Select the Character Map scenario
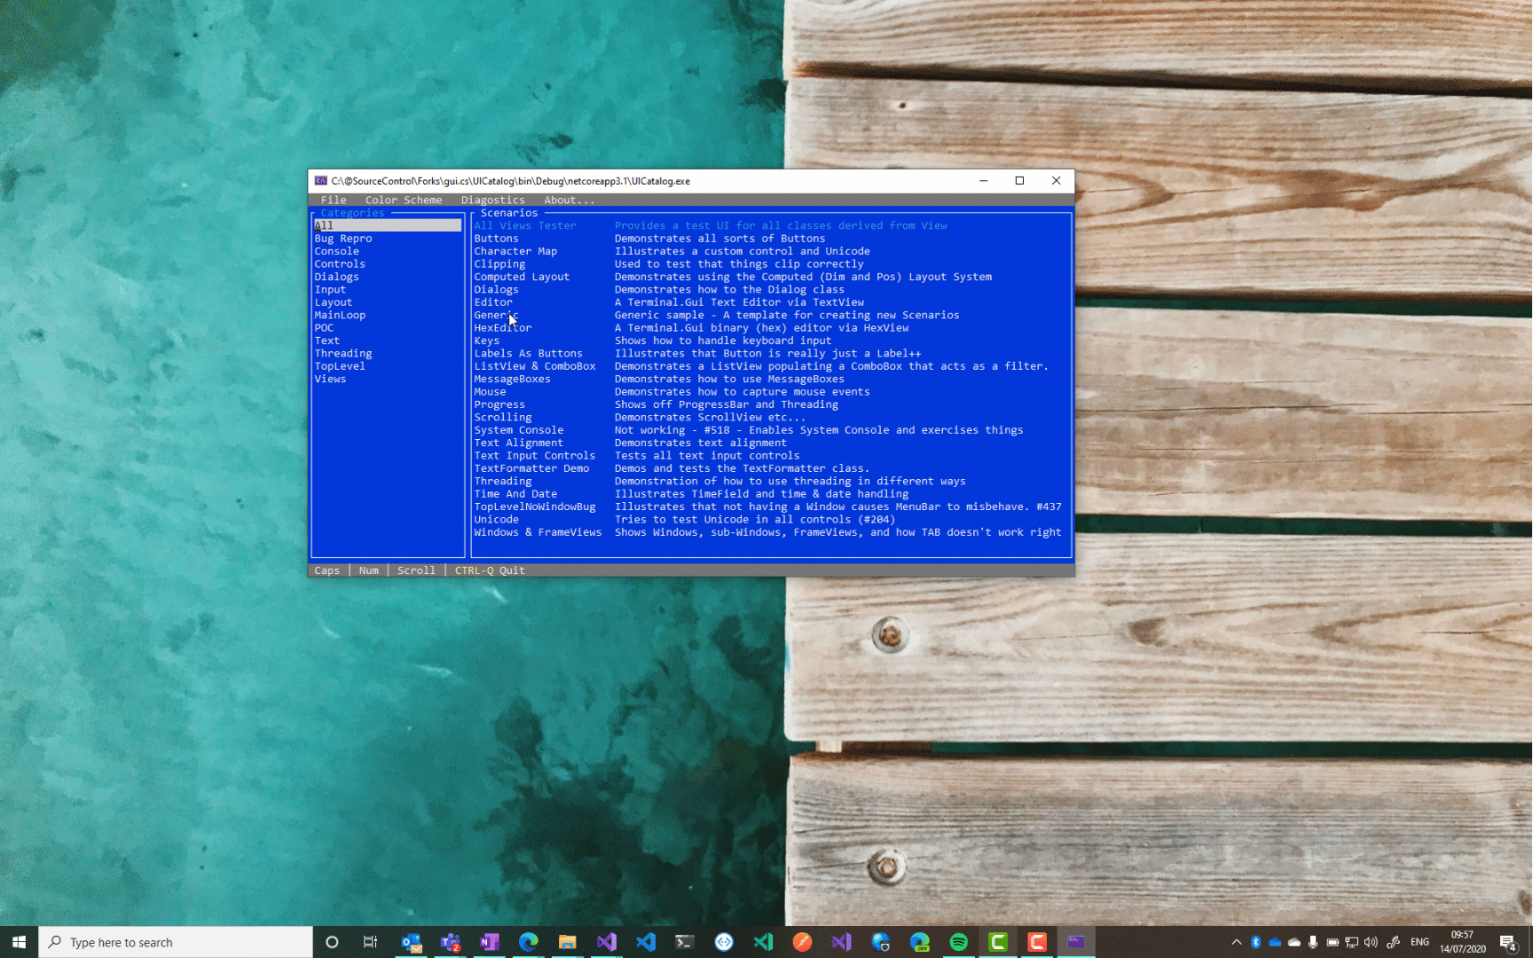This screenshot has height=958, width=1533. (x=515, y=251)
